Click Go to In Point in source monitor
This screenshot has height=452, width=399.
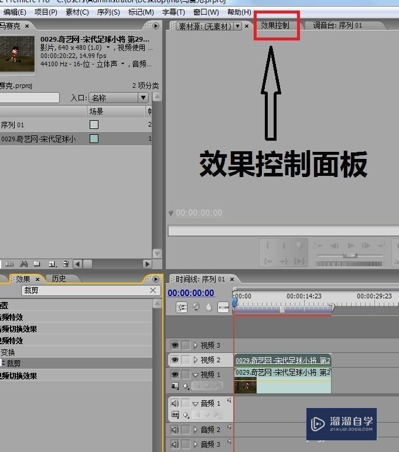click(x=268, y=261)
